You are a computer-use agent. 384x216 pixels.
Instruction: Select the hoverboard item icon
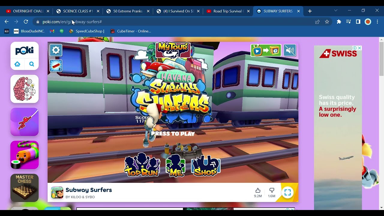pos(56,66)
